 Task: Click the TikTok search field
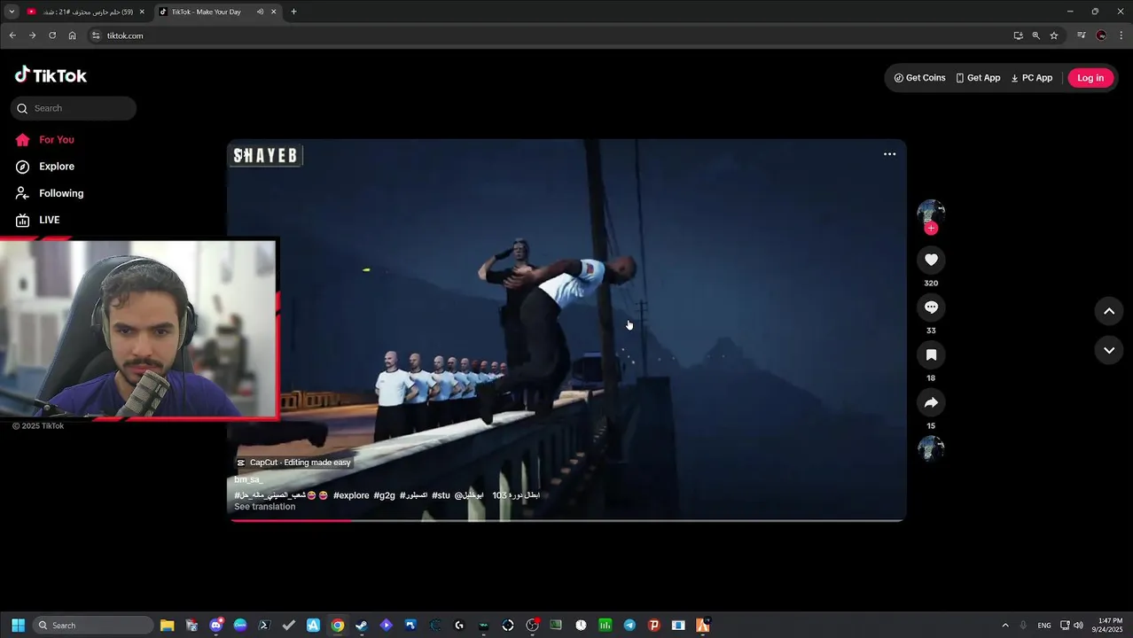(x=74, y=108)
